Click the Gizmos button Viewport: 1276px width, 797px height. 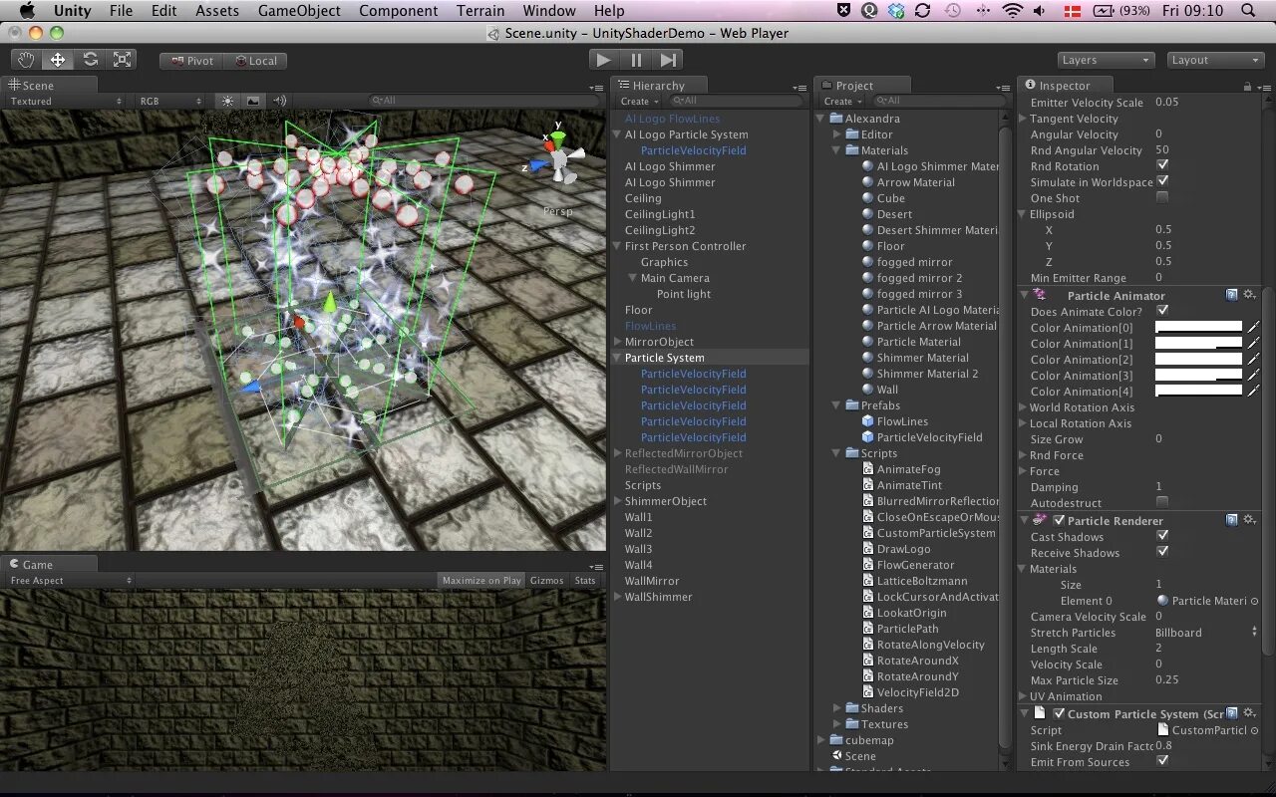coord(546,580)
